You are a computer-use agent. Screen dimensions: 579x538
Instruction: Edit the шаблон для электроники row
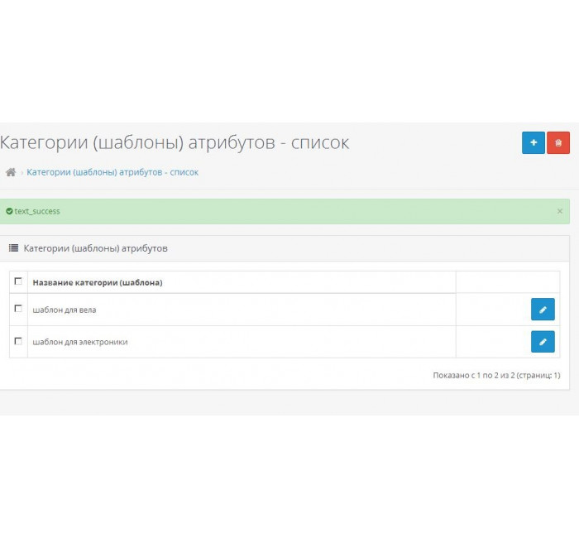click(x=543, y=341)
